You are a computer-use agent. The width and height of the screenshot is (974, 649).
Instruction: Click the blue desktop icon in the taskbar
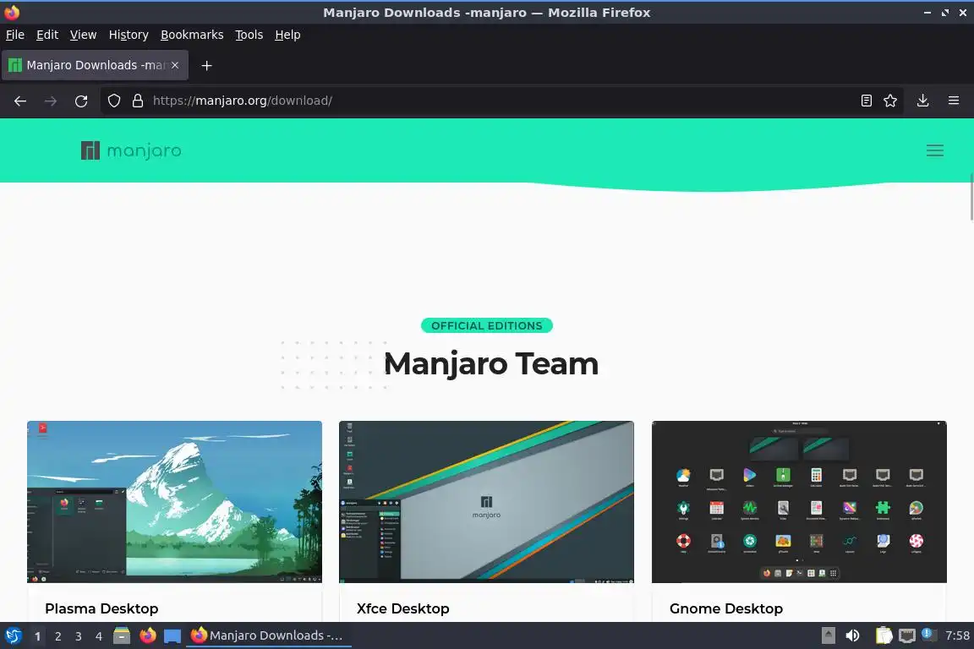coord(172,636)
